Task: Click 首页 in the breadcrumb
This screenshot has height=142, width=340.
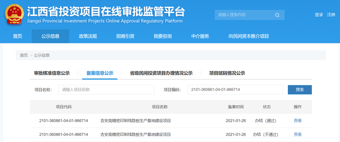Action: 24,55
